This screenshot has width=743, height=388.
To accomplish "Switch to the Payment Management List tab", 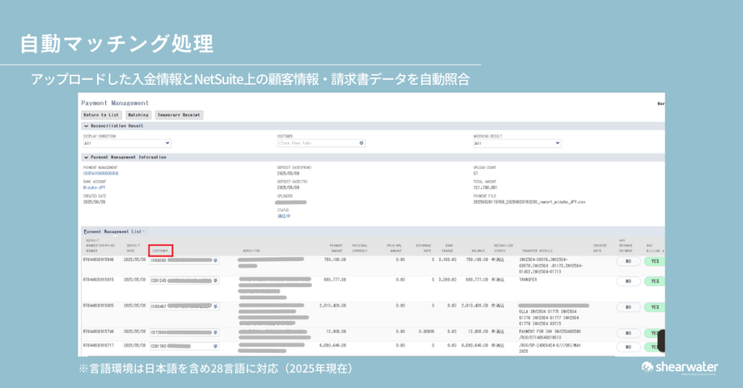I will [x=114, y=231].
